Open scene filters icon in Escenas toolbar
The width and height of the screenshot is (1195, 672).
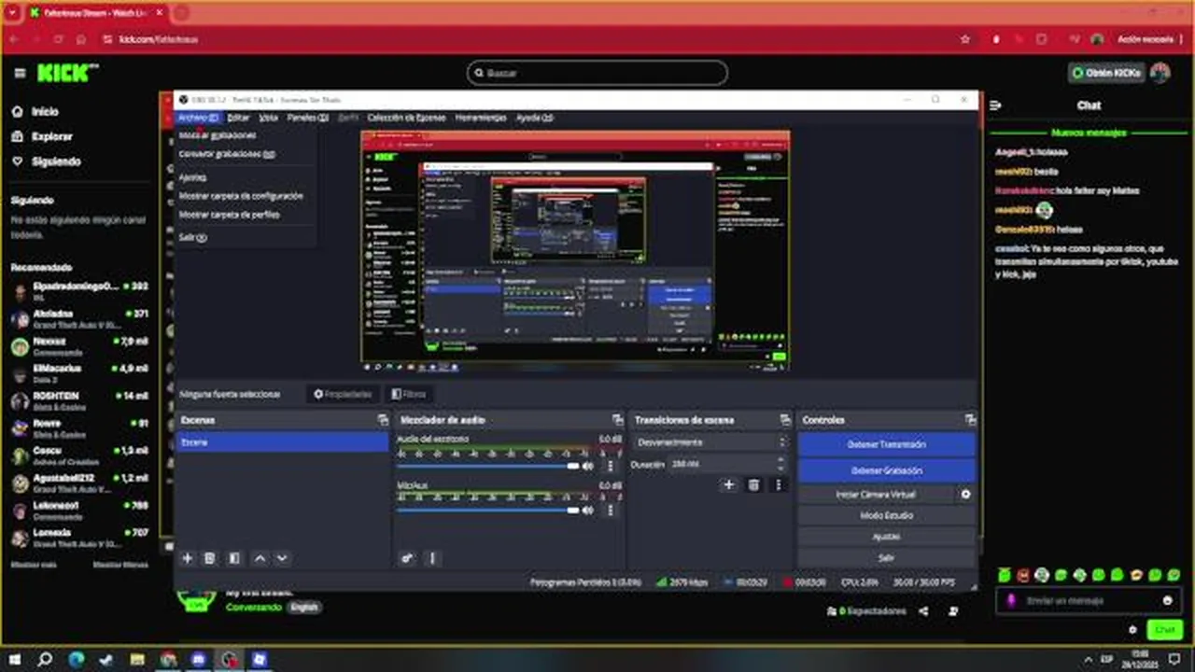[234, 558]
